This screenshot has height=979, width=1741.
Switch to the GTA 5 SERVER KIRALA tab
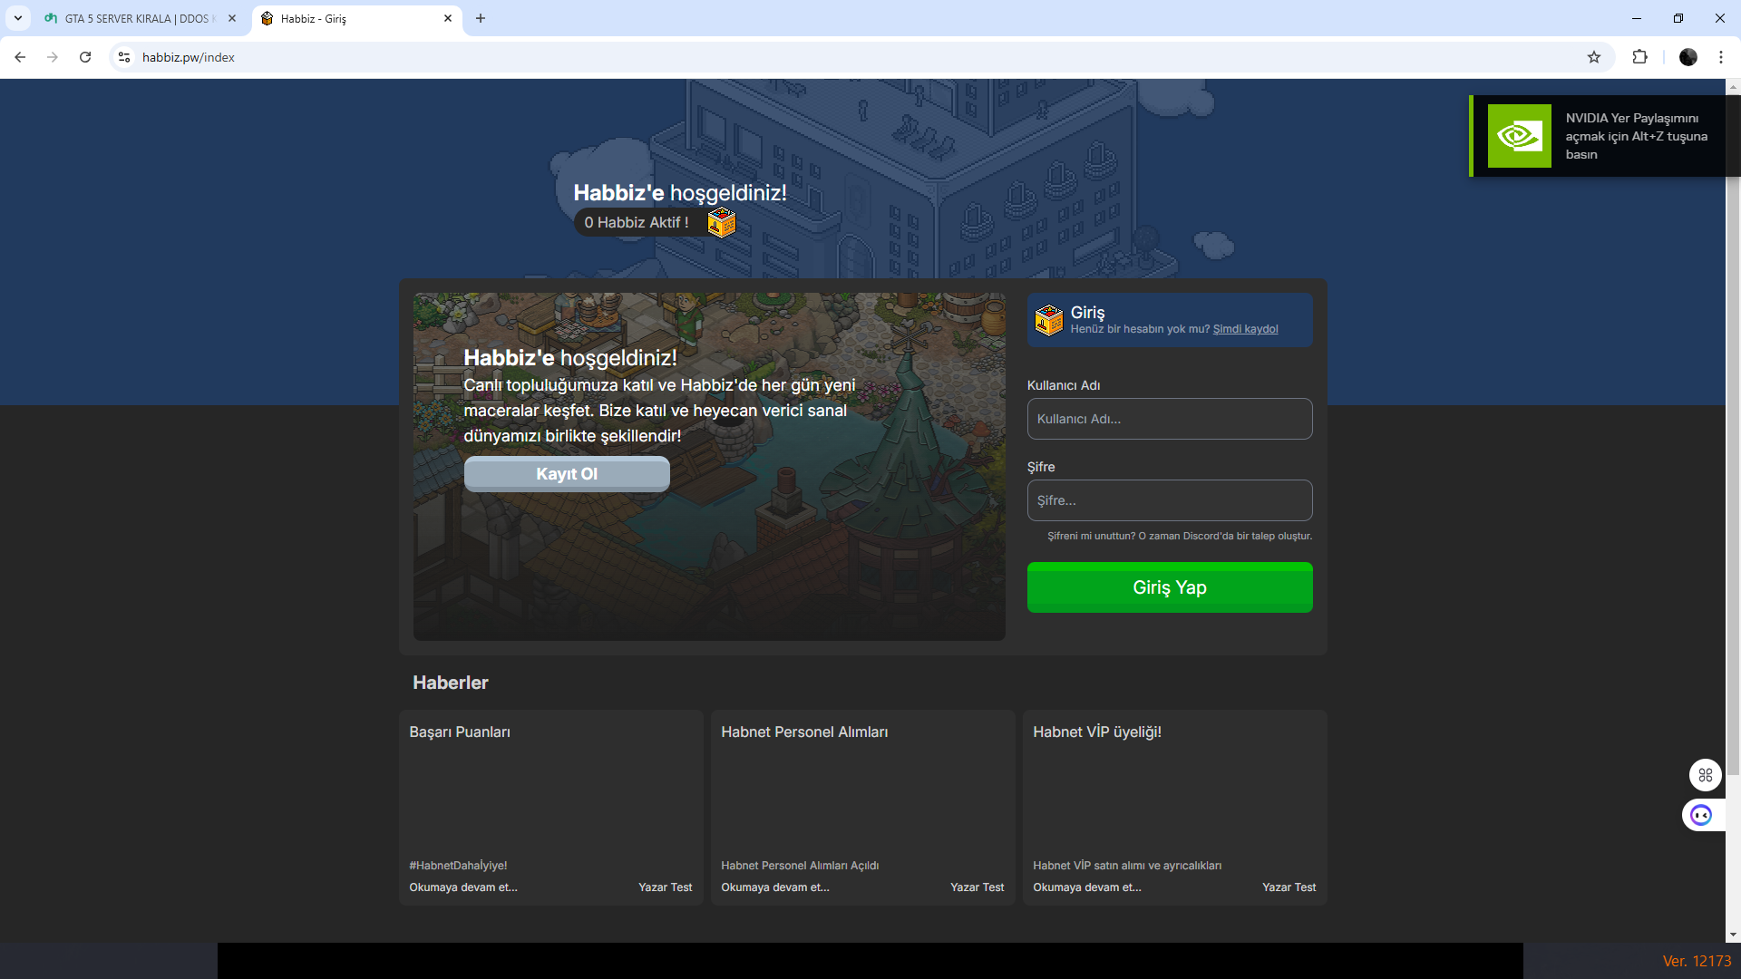click(x=140, y=18)
